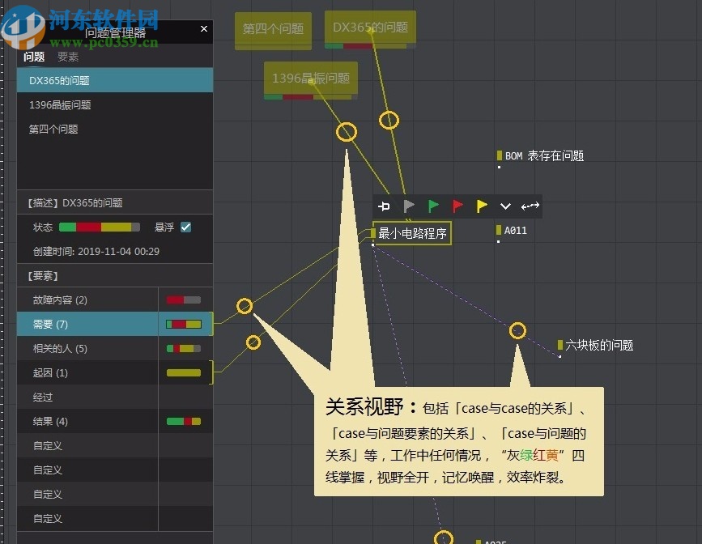The image size is (702, 544).
Task: Switch to the 问题 tab
Action: pyautogui.click(x=33, y=56)
